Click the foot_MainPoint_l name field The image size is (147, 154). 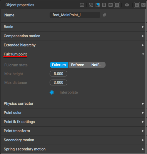click(x=75, y=15)
